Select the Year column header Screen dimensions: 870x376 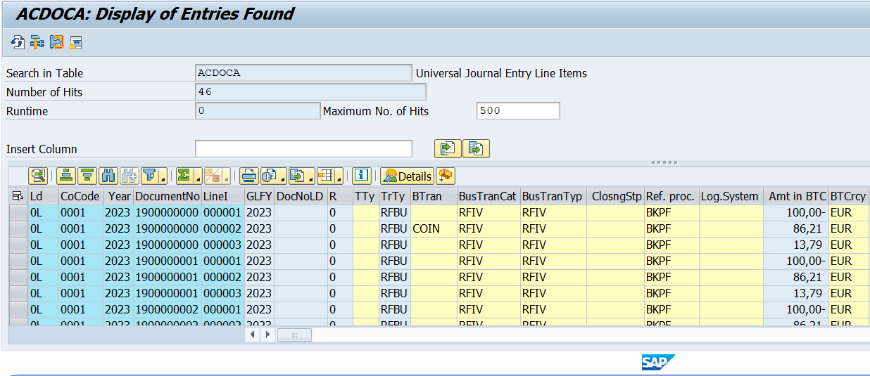pos(118,196)
